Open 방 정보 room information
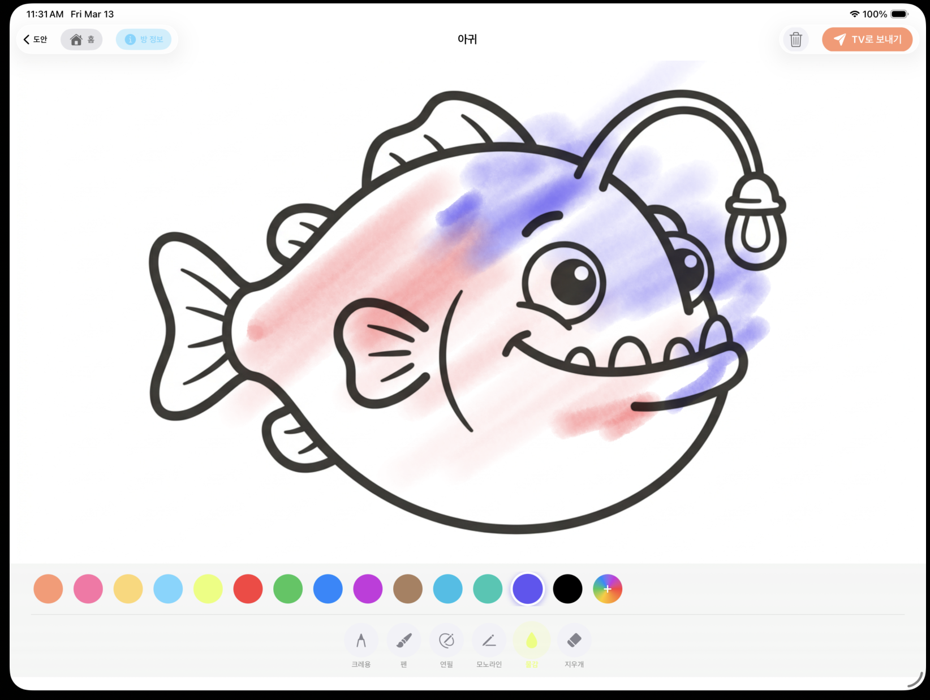 tap(144, 39)
